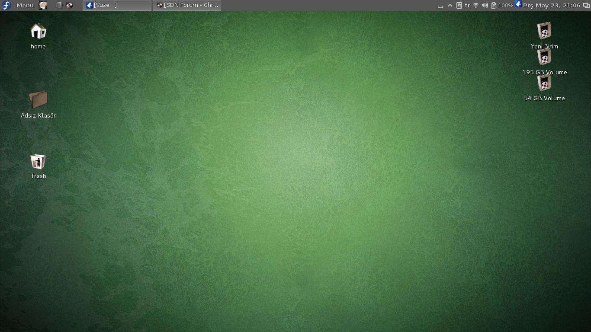
Task: Click the 'Trash' desktop label
Action: click(38, 176)
